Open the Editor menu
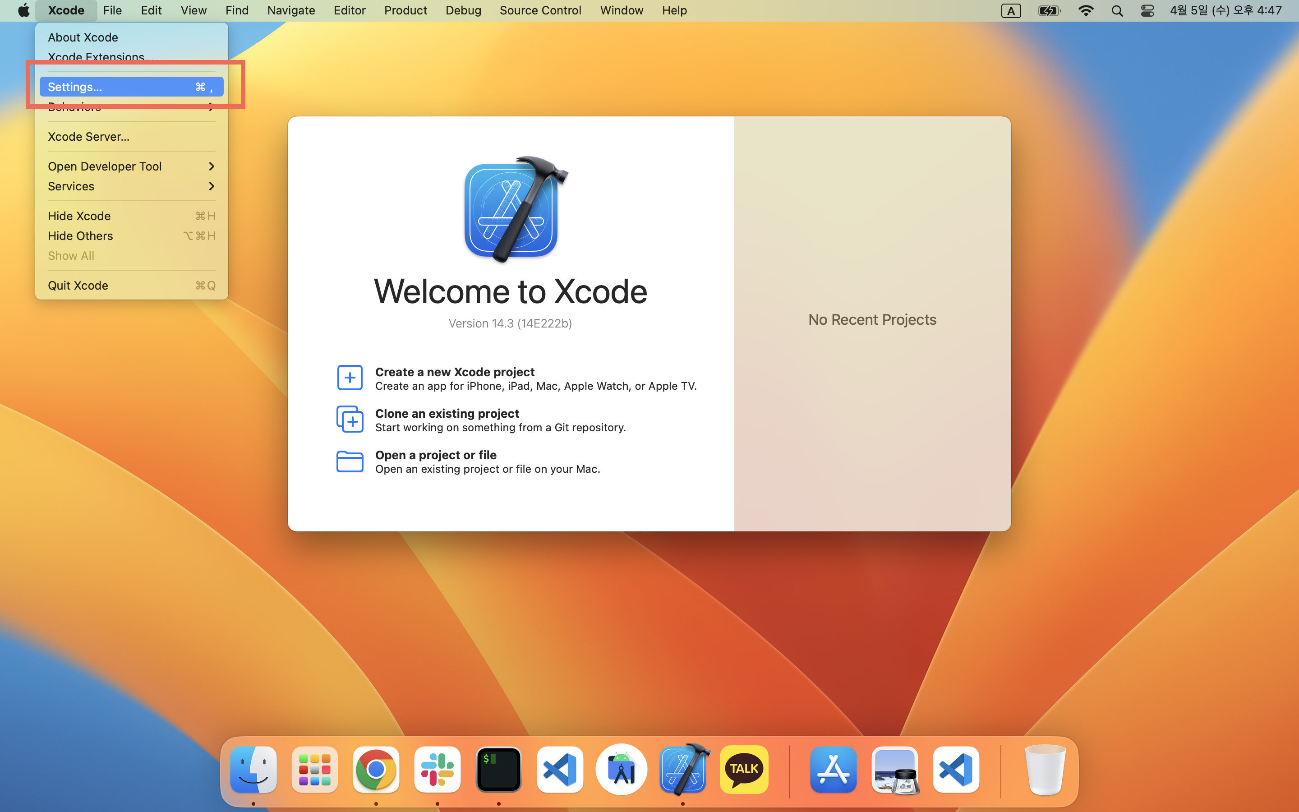Screen dimensions: 1299x812 coord(350,10)
